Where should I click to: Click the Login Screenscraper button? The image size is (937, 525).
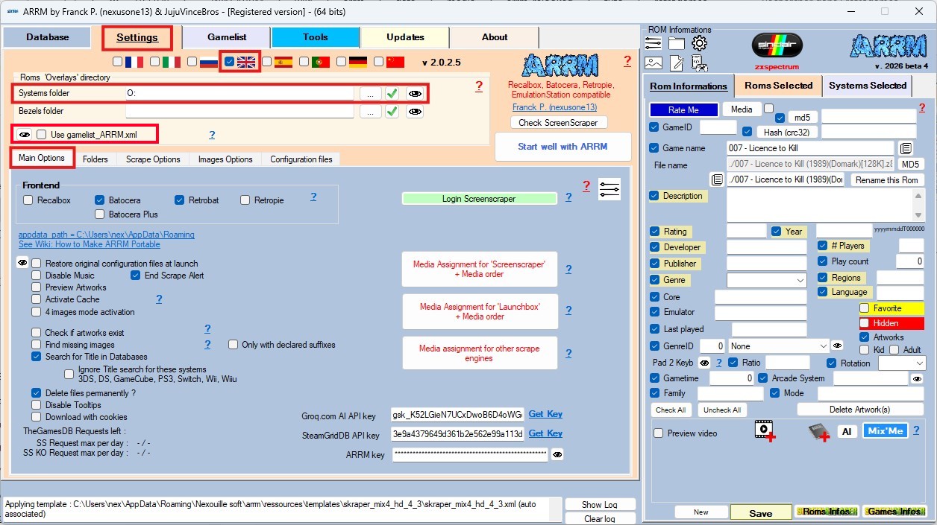click(479, 199)
